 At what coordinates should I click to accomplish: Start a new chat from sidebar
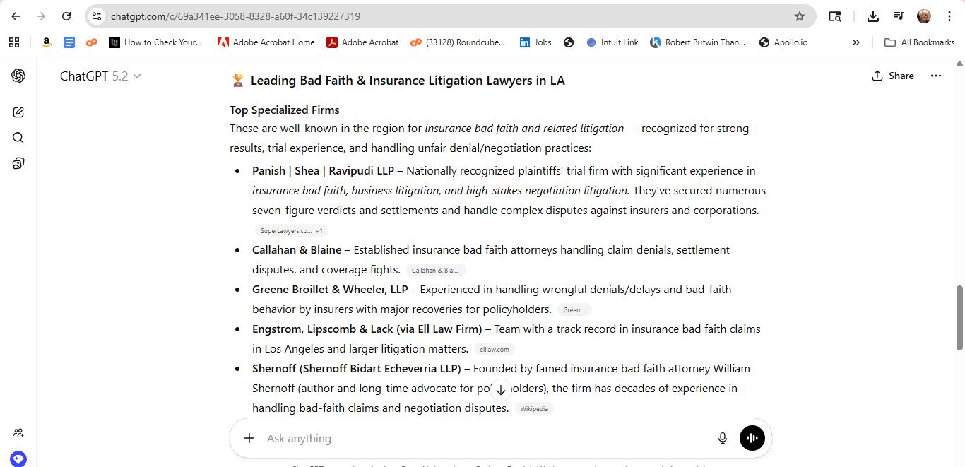18,112
